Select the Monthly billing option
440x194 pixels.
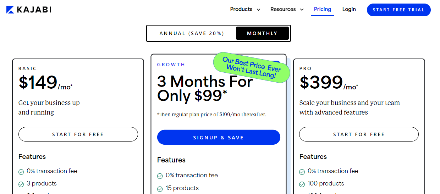[262, 33]
